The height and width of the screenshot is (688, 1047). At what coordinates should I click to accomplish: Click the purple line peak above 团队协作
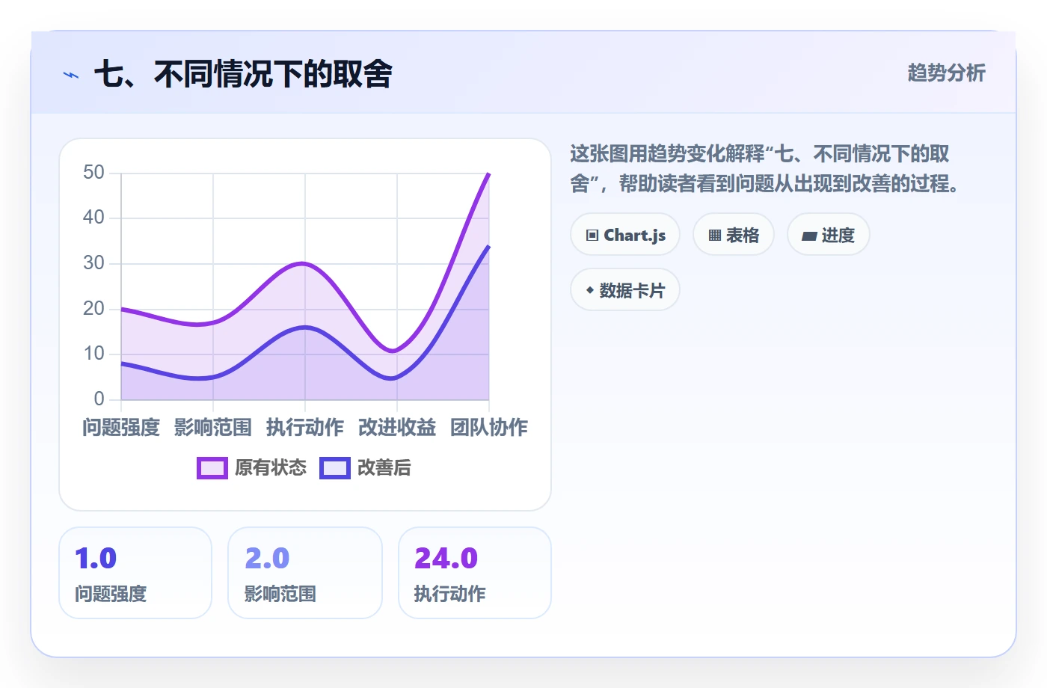click(488, 173)
